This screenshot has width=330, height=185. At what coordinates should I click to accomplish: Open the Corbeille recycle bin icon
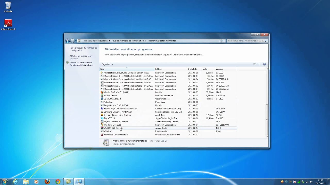click(8, 7)
